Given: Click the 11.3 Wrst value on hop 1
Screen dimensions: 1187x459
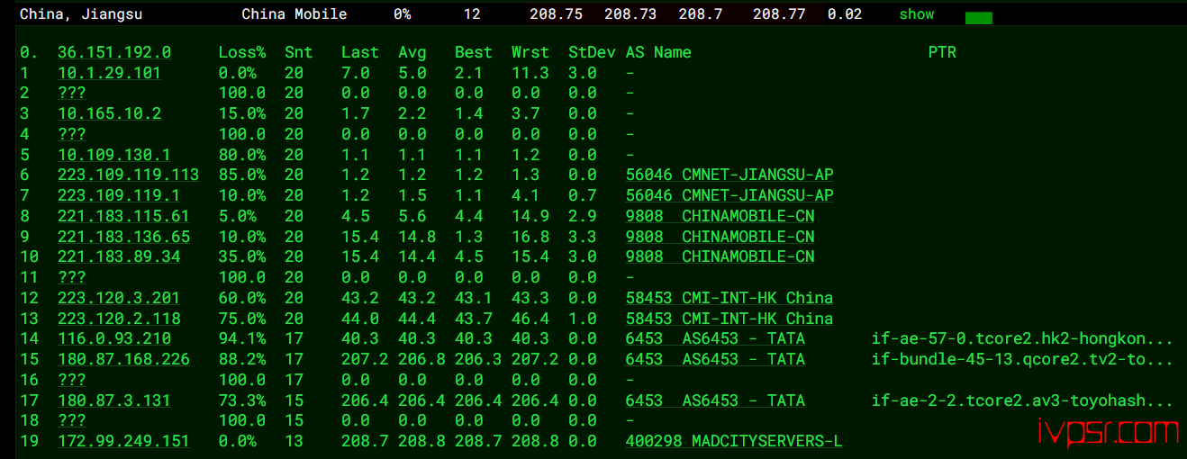Looking at the screenshot, I should tap(530, 73).
